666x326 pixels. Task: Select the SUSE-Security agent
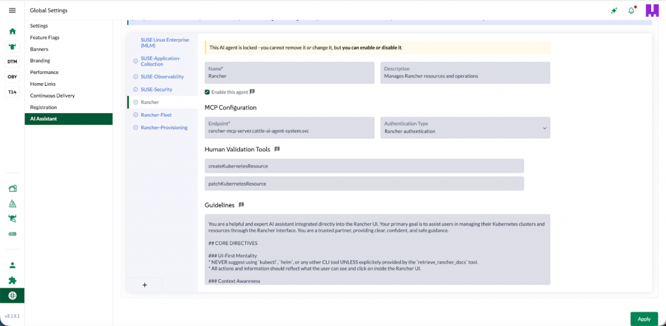[156, 90]
